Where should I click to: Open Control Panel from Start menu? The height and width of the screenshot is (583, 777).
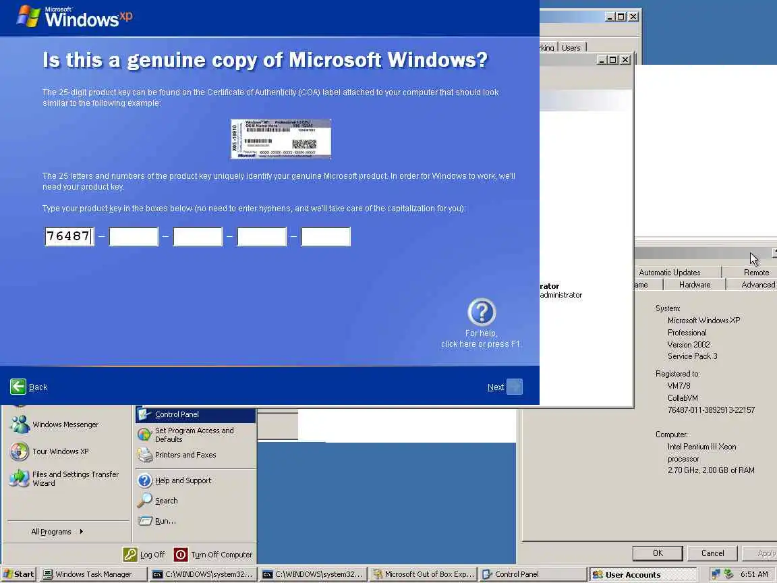196,414
